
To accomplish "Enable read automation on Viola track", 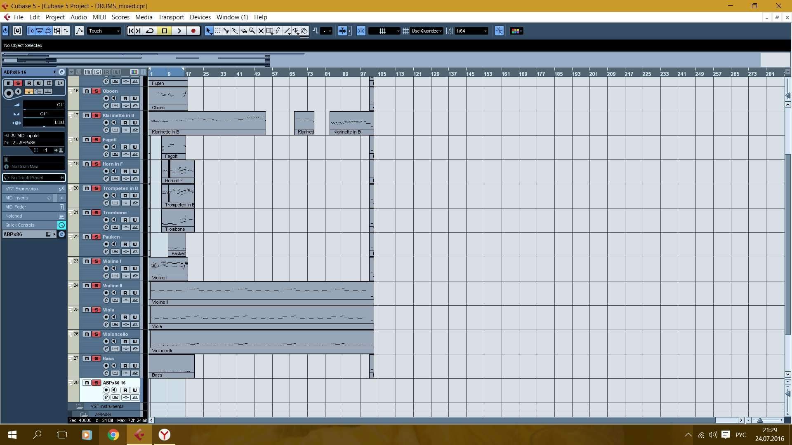I will [125, 317].
